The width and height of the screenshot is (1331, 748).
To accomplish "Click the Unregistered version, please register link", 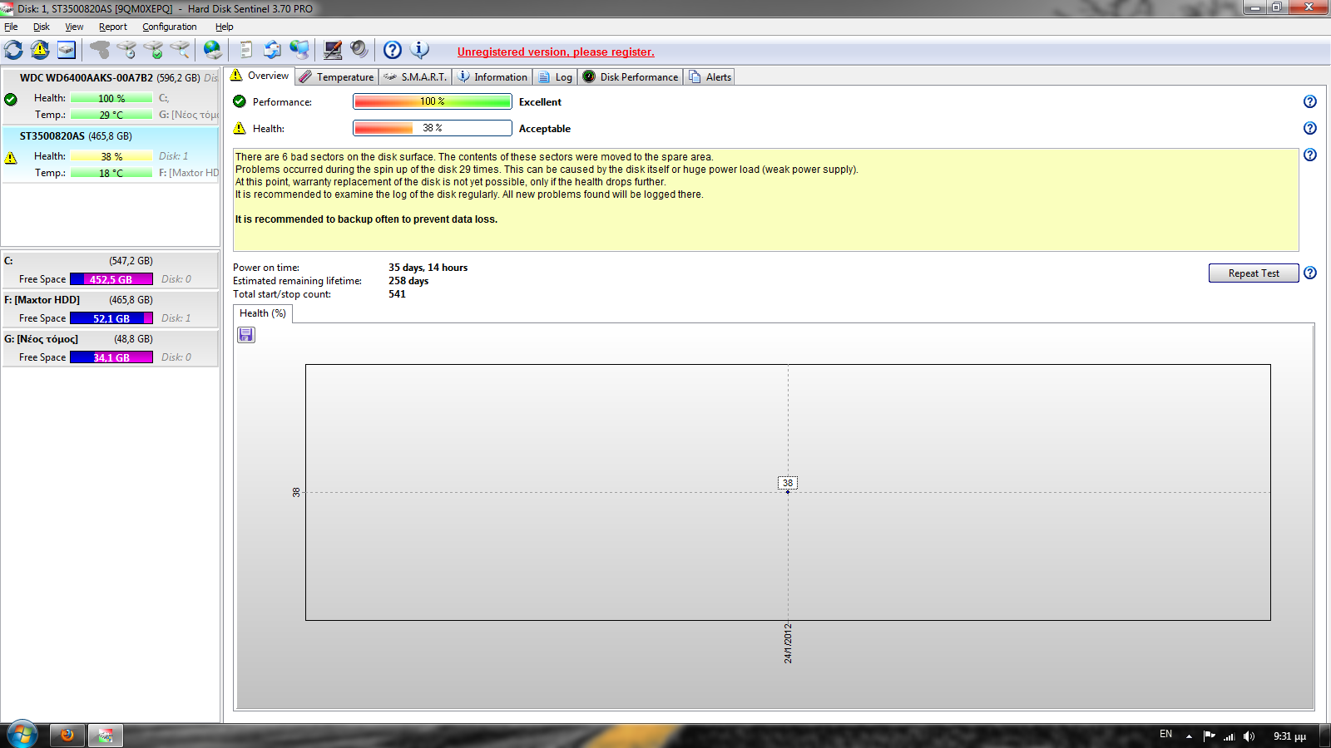I will (556, 52).
